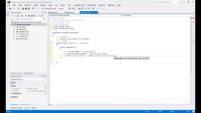This screenshot has width=201, height=113.
Task: Pin the Subversion Info panel
Action: pos(43,77)
